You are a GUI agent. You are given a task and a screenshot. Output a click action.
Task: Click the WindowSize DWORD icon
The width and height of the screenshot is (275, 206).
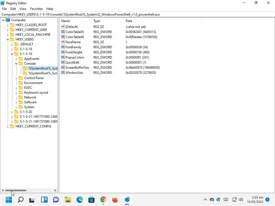63,72
